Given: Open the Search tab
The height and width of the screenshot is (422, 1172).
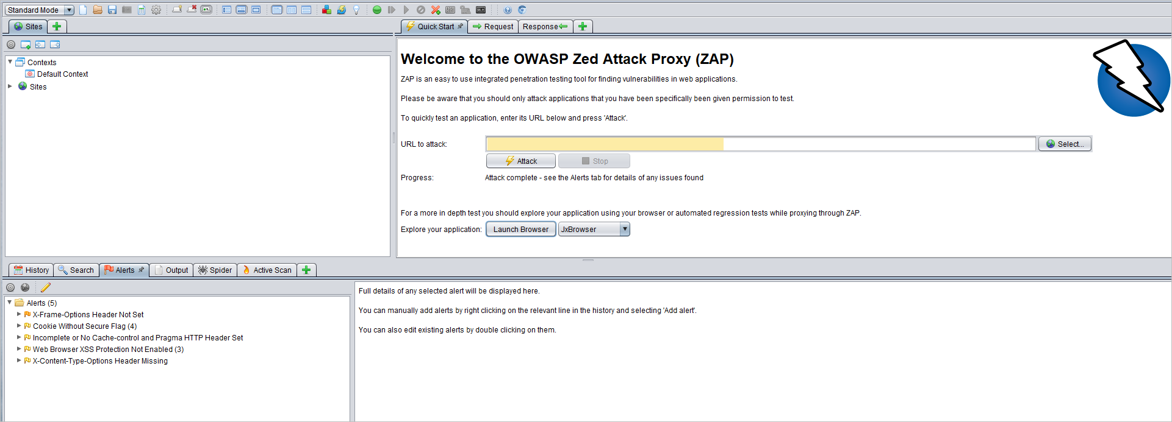Looking at the screenshot, I should pyautogui.click(x=76, y=270).
